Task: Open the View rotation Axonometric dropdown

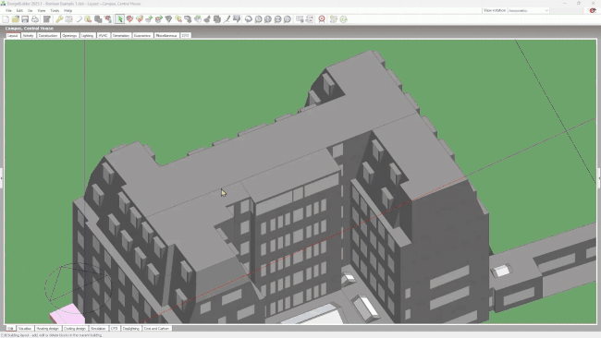Action: 529,11
